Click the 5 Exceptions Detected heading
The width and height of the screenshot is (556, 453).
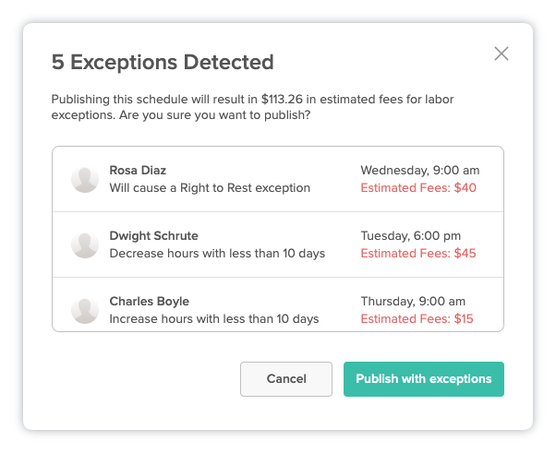163,63
